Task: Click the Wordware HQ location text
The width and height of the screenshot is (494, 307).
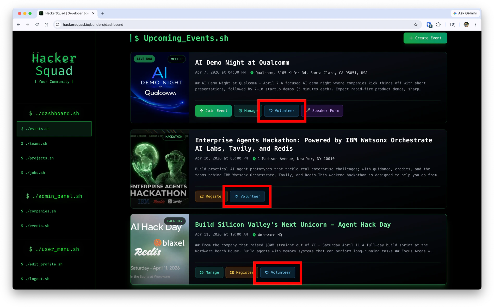Action: [x=270, y=235]
